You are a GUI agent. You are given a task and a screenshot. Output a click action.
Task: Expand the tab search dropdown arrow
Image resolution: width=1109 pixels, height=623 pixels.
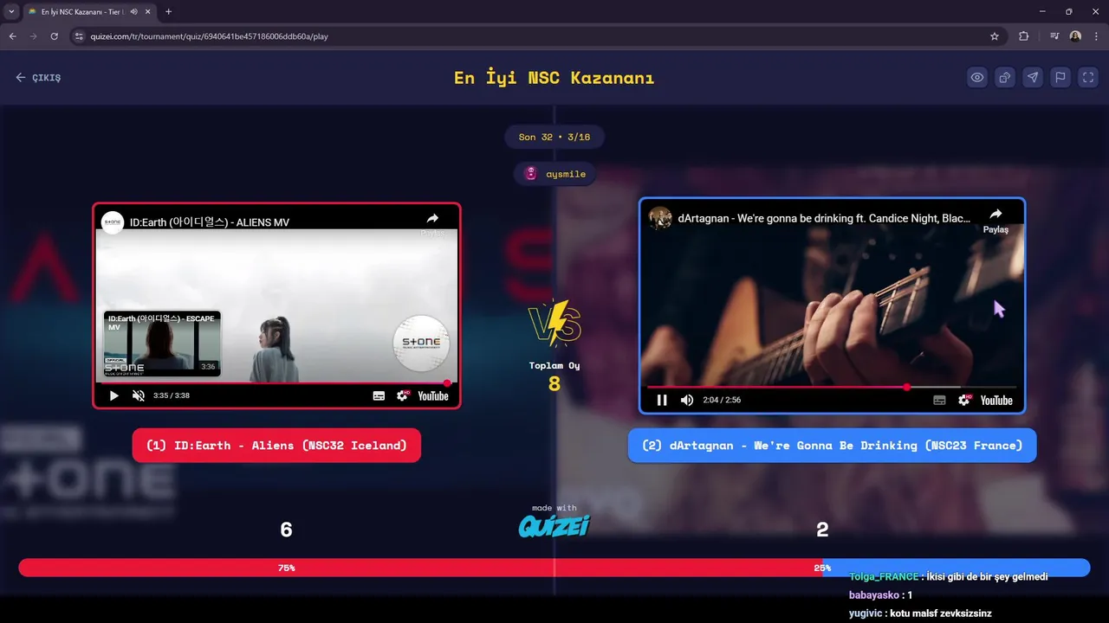pos(11,11)
